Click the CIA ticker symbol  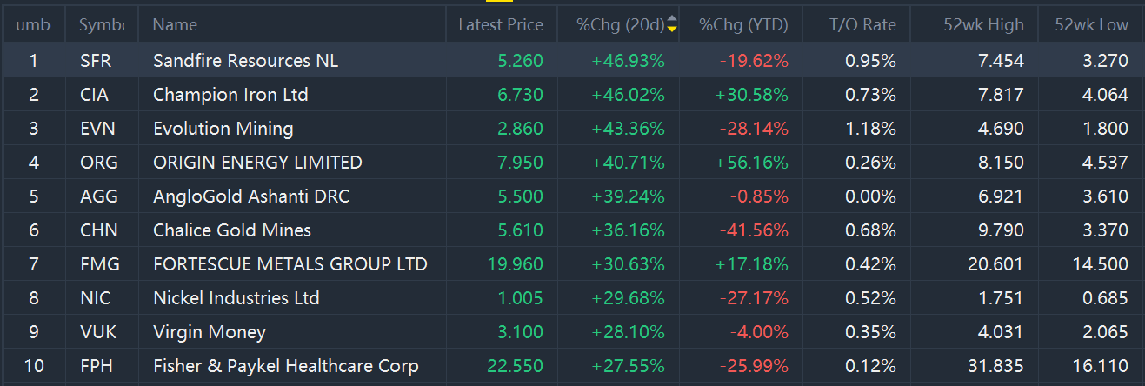[96, 95]
